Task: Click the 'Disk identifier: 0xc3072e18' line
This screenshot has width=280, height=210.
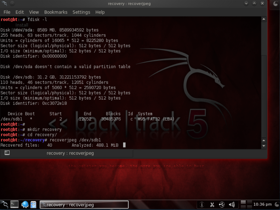Action: (x=34, y=103)
